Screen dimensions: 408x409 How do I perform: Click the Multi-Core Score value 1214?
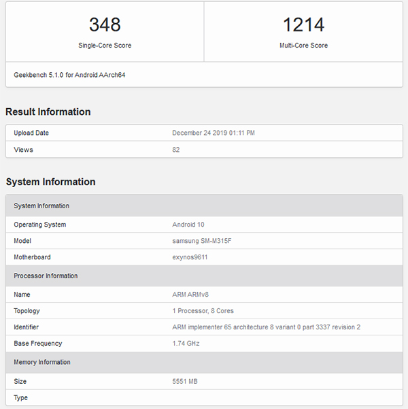303,25
